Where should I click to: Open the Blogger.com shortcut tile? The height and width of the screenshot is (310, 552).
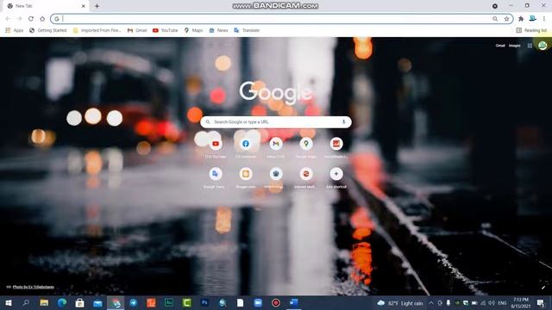(x=246, y=174)
